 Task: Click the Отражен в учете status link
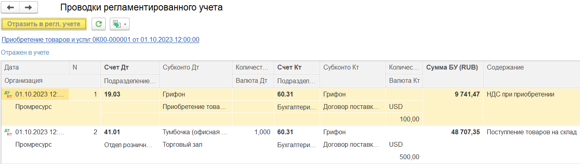[x=25, y=52]
